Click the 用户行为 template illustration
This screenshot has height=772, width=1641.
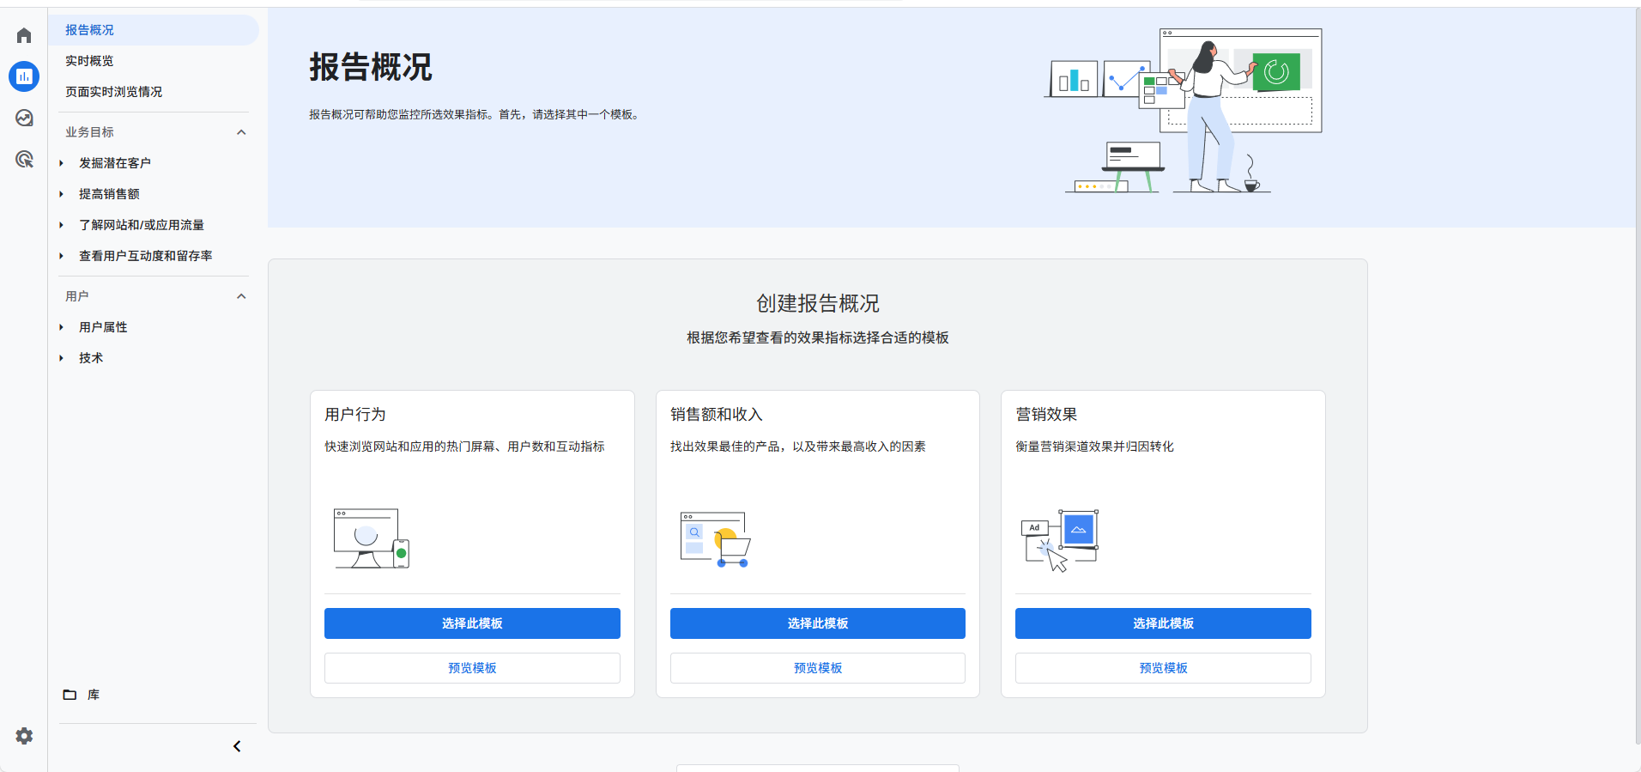click(x=371, y=538)
